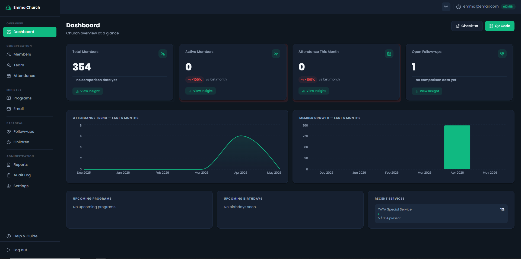Screen dimensions: 521x259
Task: View Insight for Total Members
Action: point(88,91)
